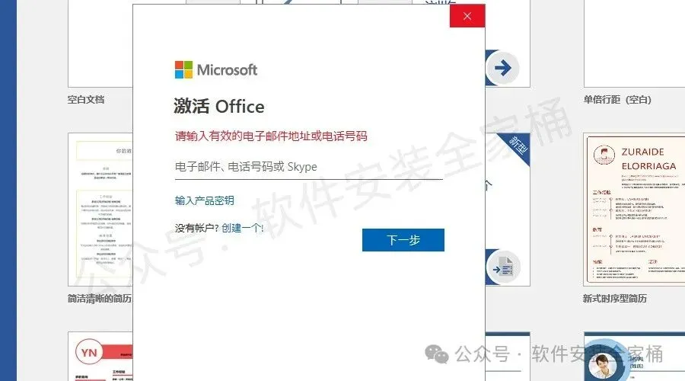
Task: Open the 单倍行距 (空白) template thumbnail
Action: point(634,43)
